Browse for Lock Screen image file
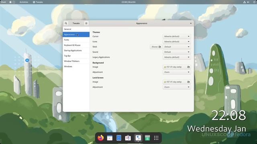 click(188, 82)
